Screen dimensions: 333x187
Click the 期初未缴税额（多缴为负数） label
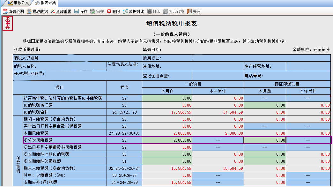[x=50, y=119]
